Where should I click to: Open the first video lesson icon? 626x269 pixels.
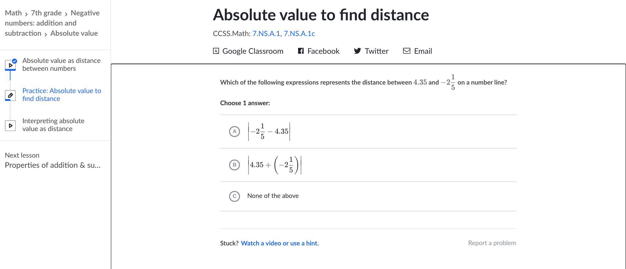(x=10, y=65)
